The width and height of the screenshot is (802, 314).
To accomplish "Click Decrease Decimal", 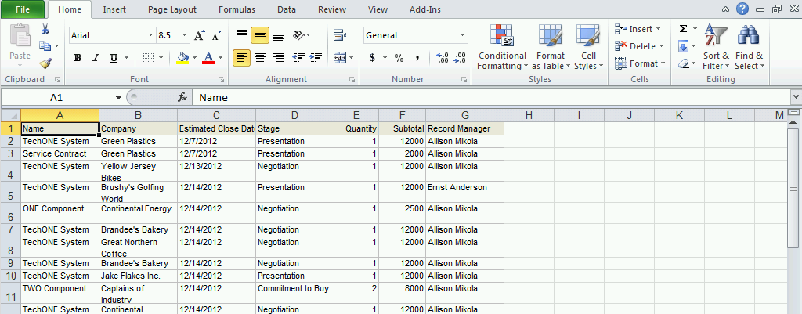I will [461, 58].
